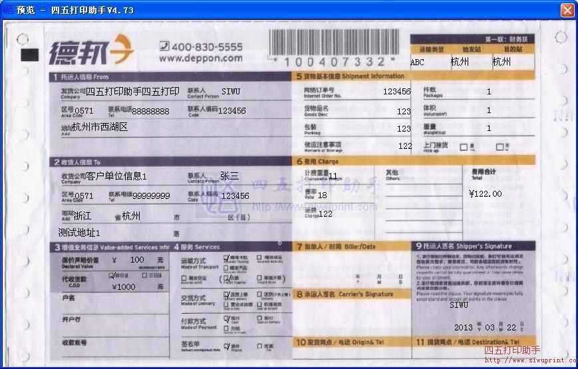The image size is (578, 369).
Task: Click Packing value '123'
Action: (404, 129)
